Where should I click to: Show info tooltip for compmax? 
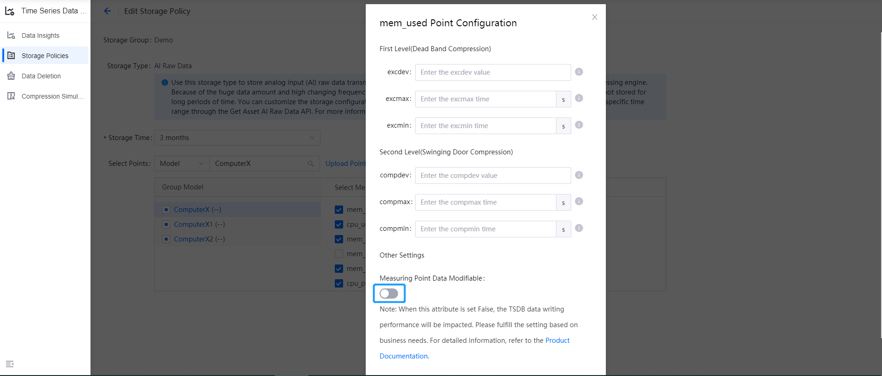579,201
